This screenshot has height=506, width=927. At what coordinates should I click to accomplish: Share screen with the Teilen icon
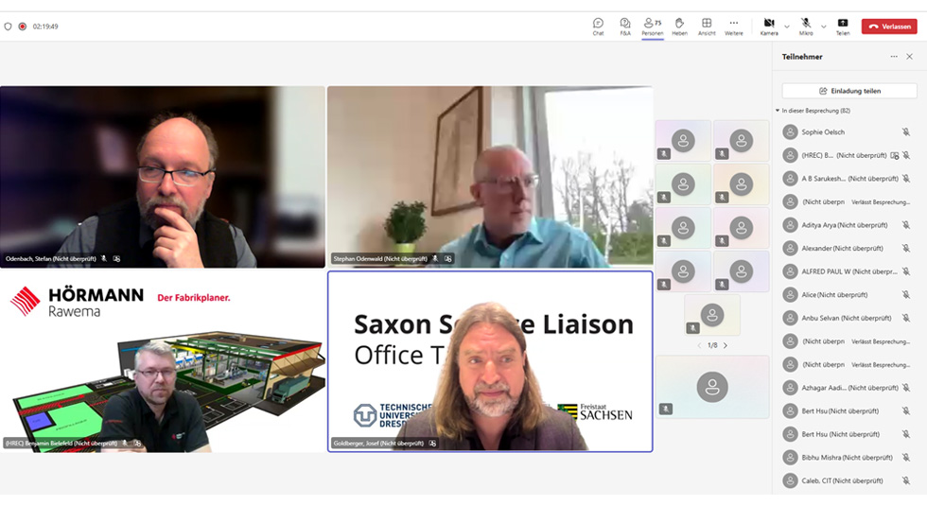click(842, 26)
